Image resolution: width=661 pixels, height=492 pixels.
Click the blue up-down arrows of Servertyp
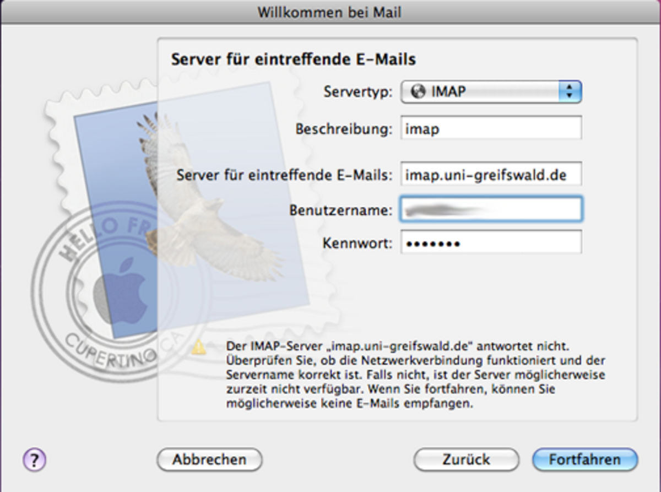pyautogui.click(x=570, y=92)
